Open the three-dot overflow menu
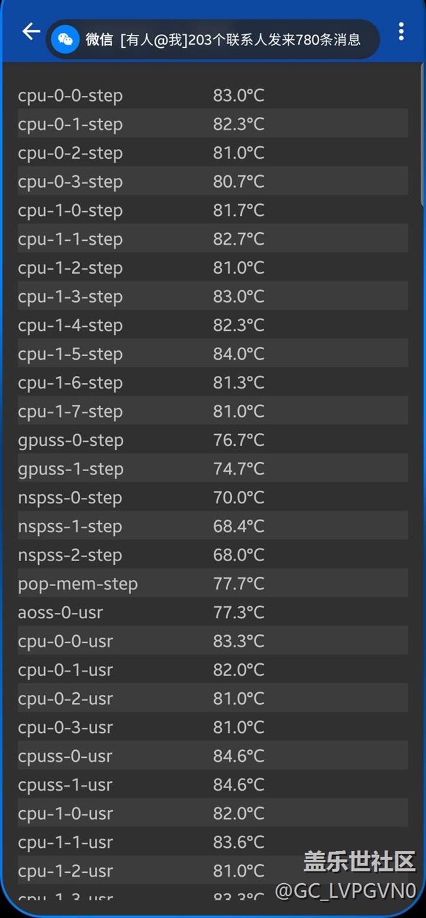Image resolution: width=426 pixels, height=918 pixels. pyautogui.click(x=401, y=31)
